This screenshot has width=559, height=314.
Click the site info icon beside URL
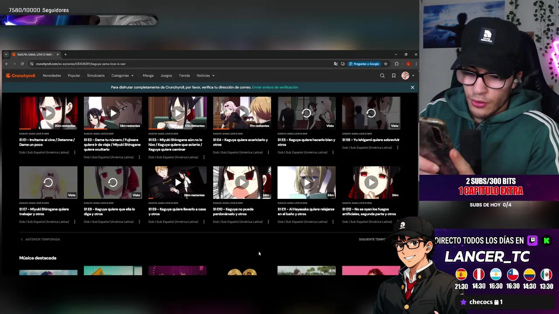31,64
